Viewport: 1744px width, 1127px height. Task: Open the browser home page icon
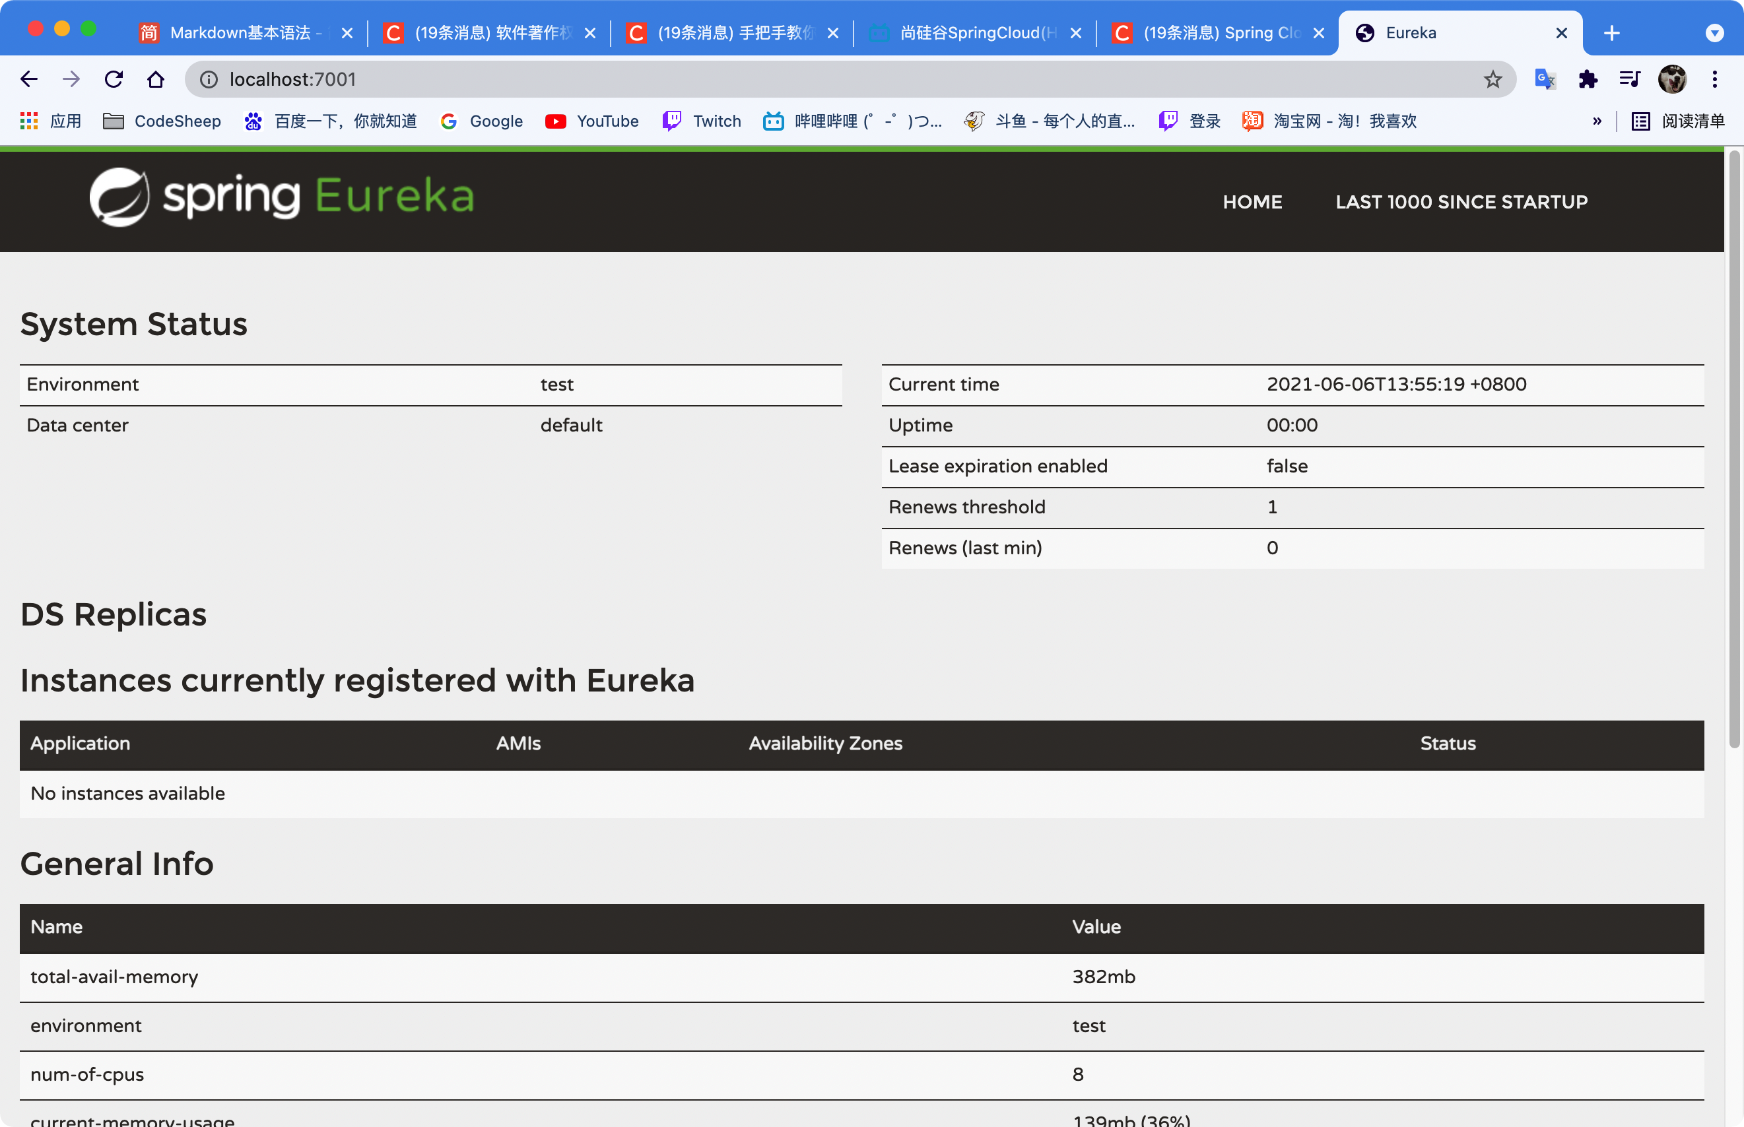[x=155, y=79]
